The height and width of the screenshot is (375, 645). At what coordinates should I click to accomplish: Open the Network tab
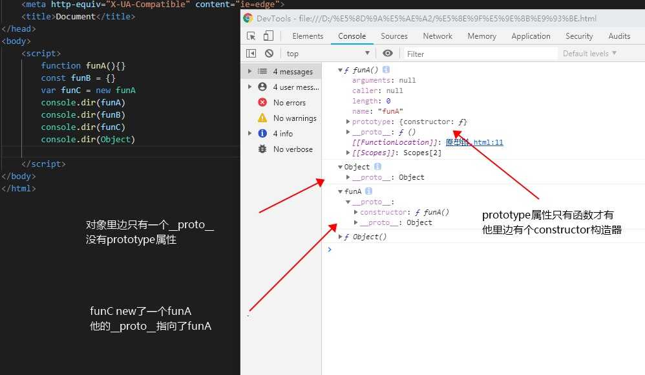[438, 36]
